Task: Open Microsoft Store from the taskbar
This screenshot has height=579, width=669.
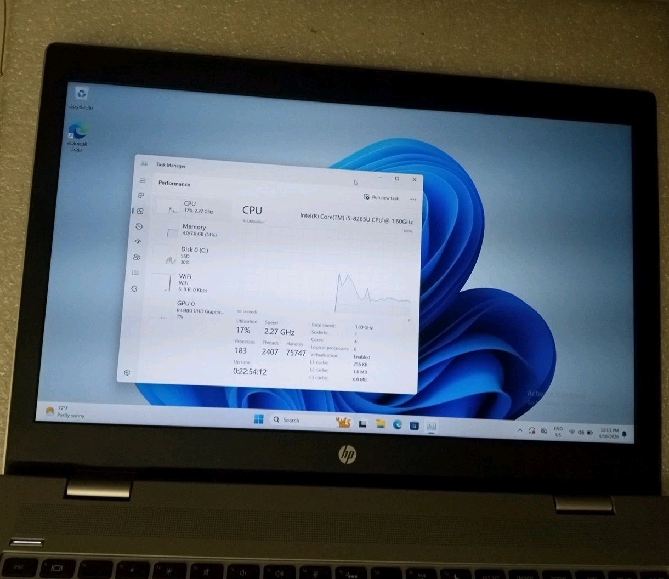Action: tap(414, 425)
